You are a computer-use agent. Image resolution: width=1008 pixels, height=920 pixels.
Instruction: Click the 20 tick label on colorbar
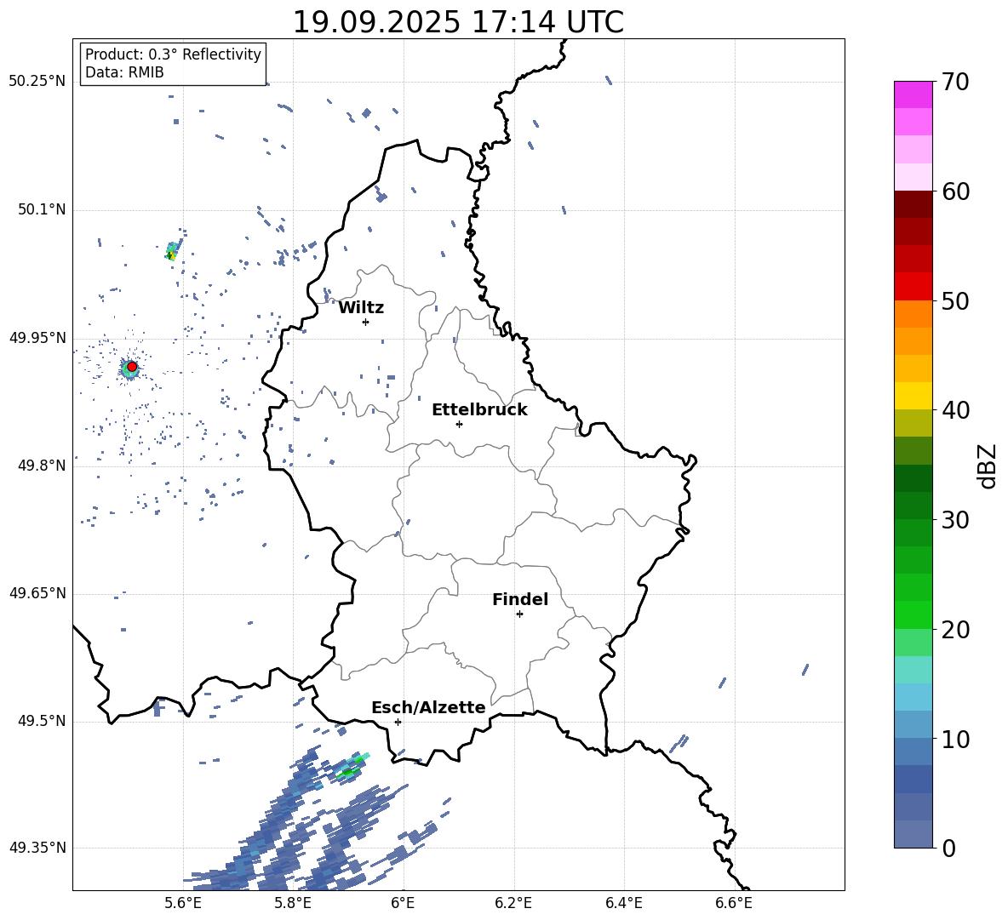[x=955, y=629]
